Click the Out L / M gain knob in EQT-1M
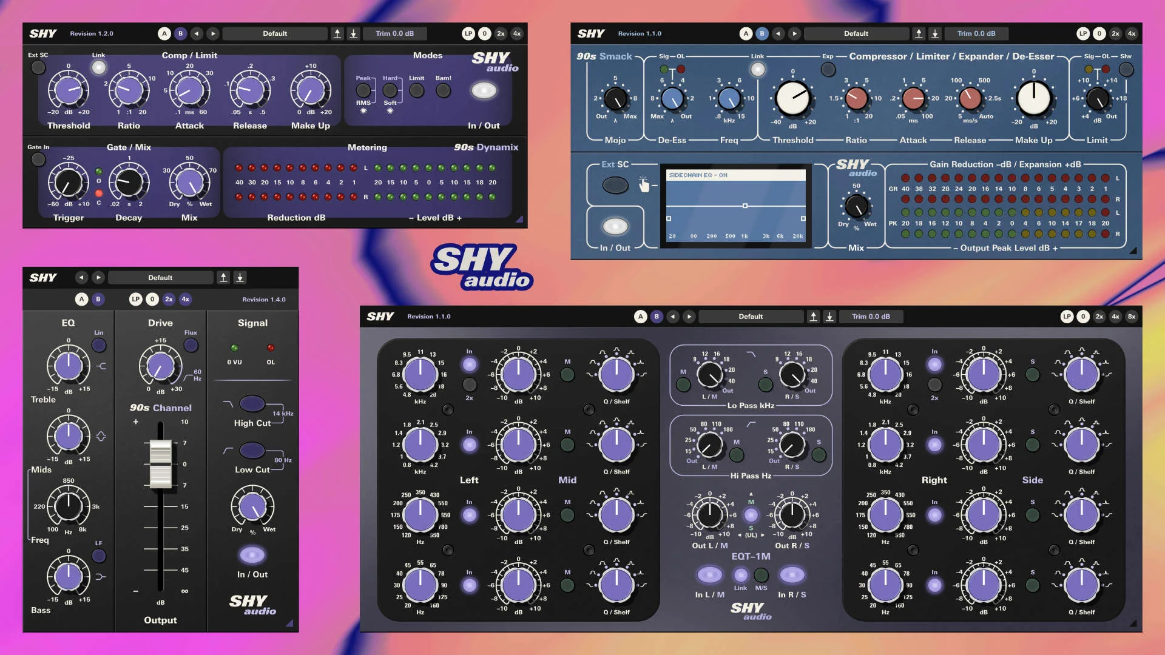This screenshot has height=655, width=1165. [710, 515]
